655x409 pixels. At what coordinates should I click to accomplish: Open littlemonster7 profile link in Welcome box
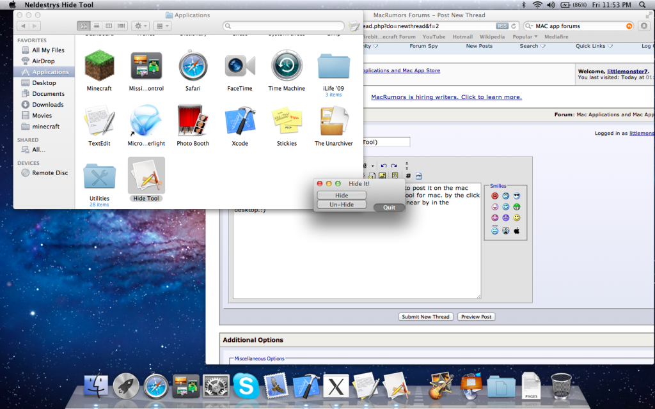tap(627, 72)
